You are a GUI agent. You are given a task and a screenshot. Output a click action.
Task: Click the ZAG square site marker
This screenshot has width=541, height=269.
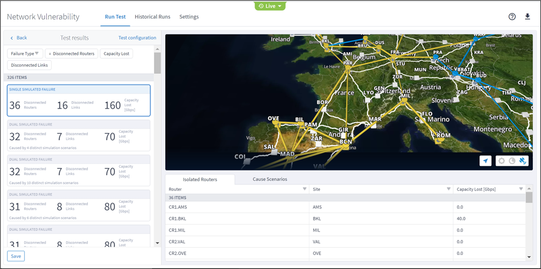[456, 99]
